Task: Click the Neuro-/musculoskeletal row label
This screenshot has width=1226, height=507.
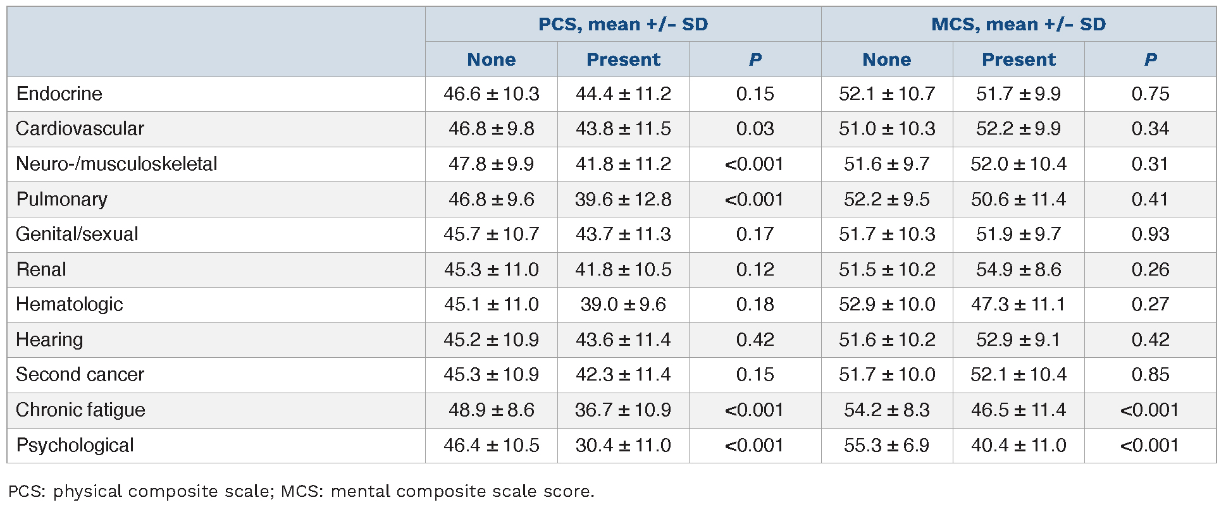Action: click(116, 164)
